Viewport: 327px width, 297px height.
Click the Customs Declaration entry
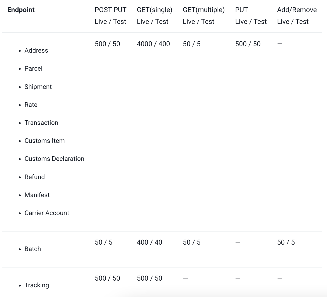[54, 159]
